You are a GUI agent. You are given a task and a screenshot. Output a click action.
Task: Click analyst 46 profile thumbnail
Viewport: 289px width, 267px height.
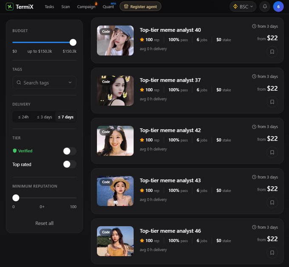(115, 241)
